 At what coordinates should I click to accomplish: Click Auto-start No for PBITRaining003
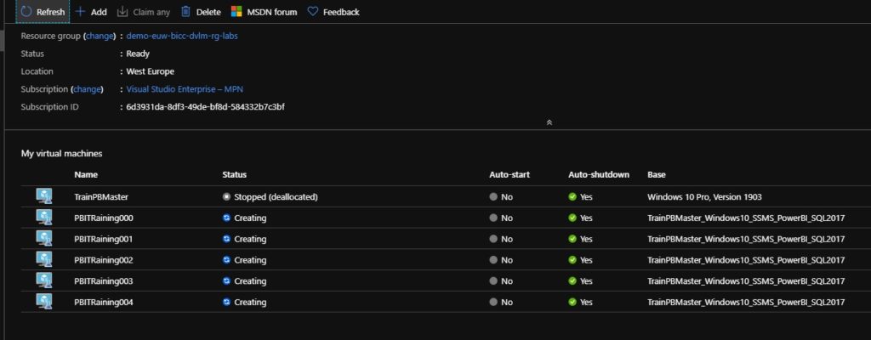(501, 281)
